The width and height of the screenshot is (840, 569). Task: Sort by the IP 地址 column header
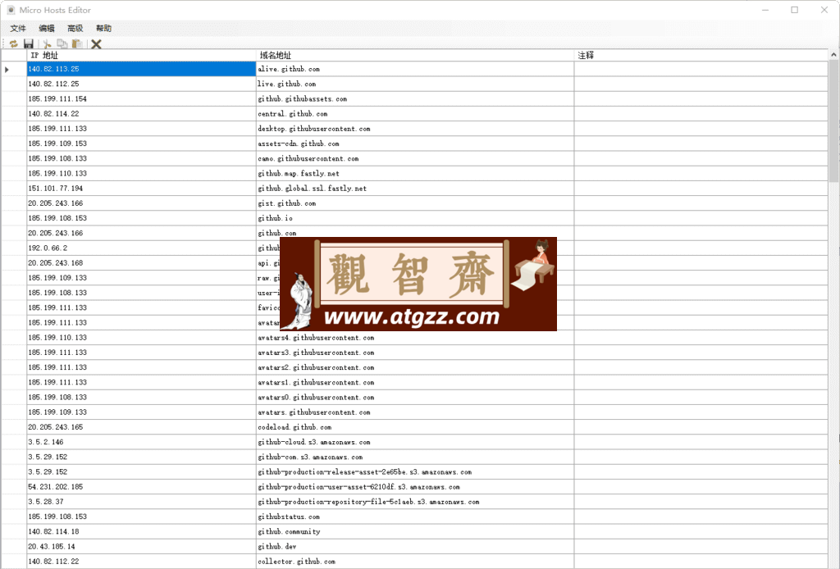pyautogui.click(x=141, y=55)
